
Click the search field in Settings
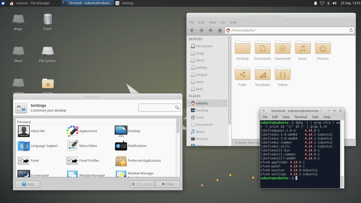pos(160,108)
